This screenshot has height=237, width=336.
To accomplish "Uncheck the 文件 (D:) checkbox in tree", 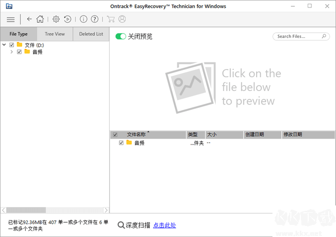I will coord(12,45).
